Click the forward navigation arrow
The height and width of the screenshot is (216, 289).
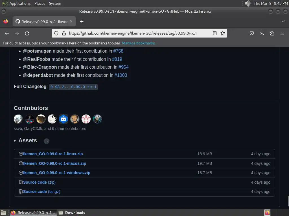click(x=17, y=33)
